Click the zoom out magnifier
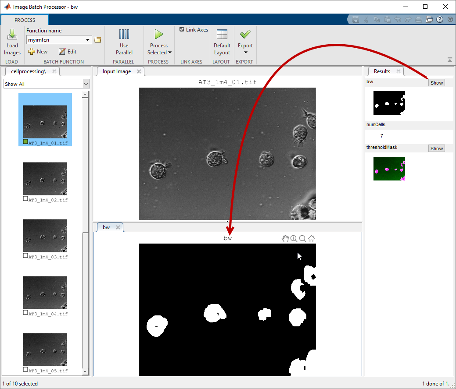The image size is (456, 389). point(303,239)
